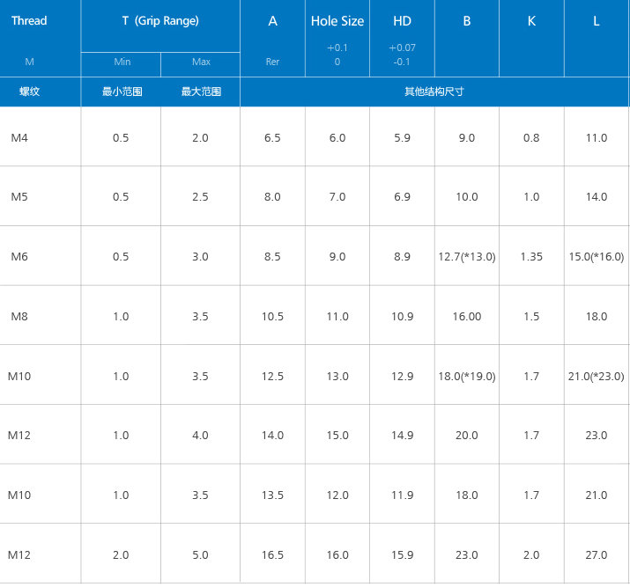Select the M8 thread row label
Image resolution: width=630 pixels, height=587 pixels.
(x=19, y=317)
